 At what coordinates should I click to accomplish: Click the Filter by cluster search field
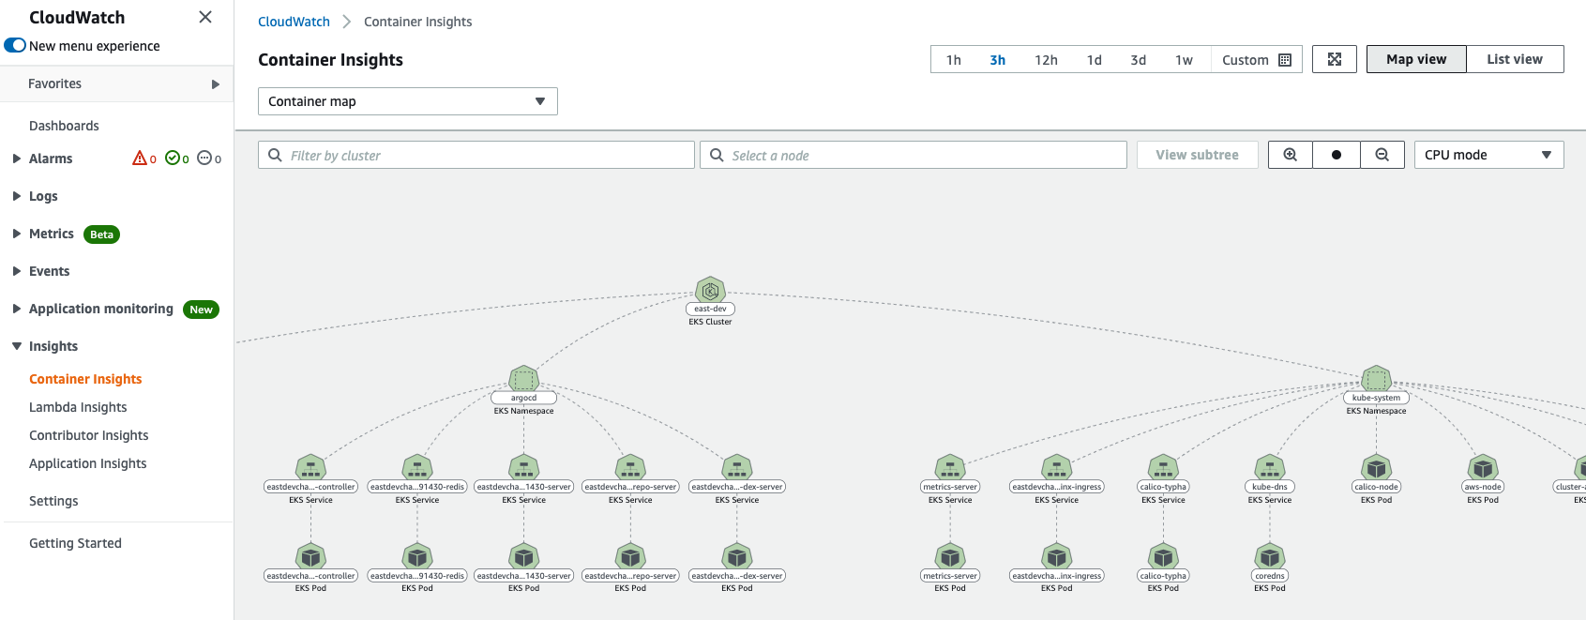pyautogui.click(x=476, y=155)
